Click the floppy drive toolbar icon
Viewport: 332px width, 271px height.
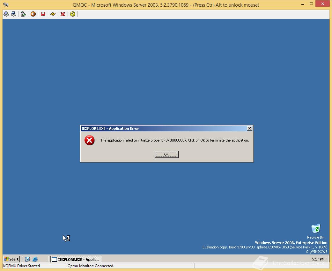pyautogui.click(x=13, y=14)
